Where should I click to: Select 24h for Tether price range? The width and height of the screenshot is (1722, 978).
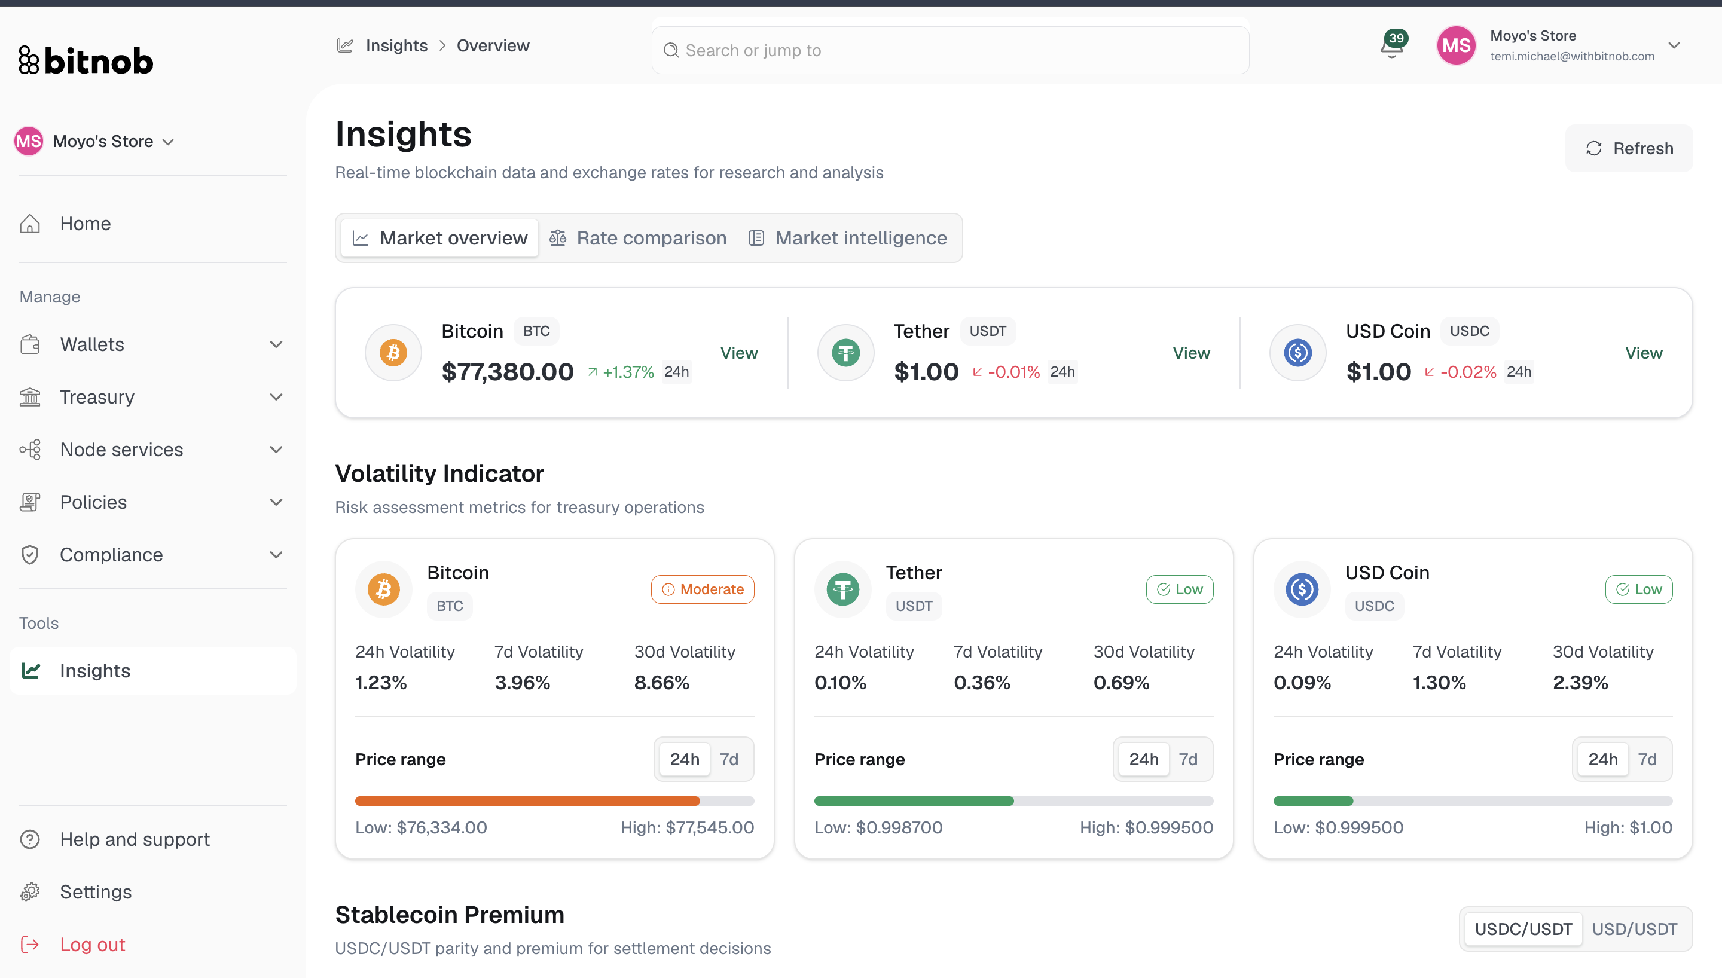click(1144, 759)
